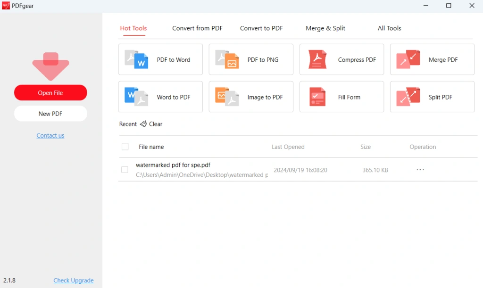Maximize the PDFgear window
The width and height of the screenshot is (483, 288).
[449, 6]
